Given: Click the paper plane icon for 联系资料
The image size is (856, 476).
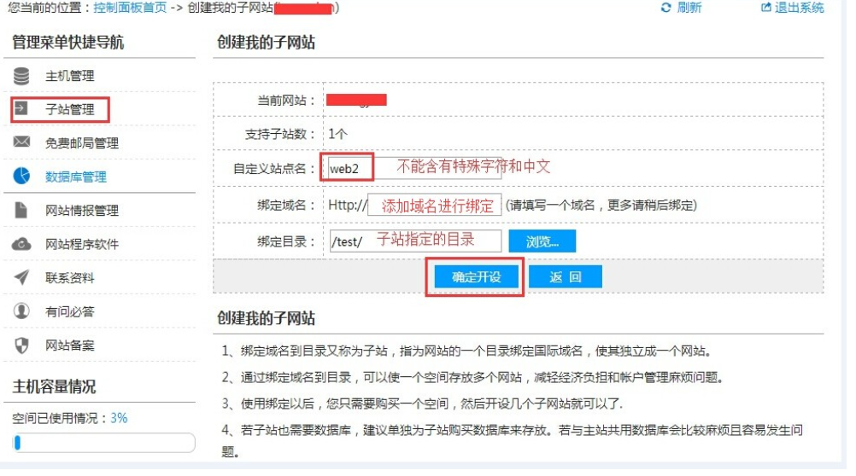Looking at the screenshot, I should 21,277.
